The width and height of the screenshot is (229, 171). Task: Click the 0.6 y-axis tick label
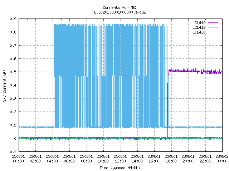click(x=13, y=59)
